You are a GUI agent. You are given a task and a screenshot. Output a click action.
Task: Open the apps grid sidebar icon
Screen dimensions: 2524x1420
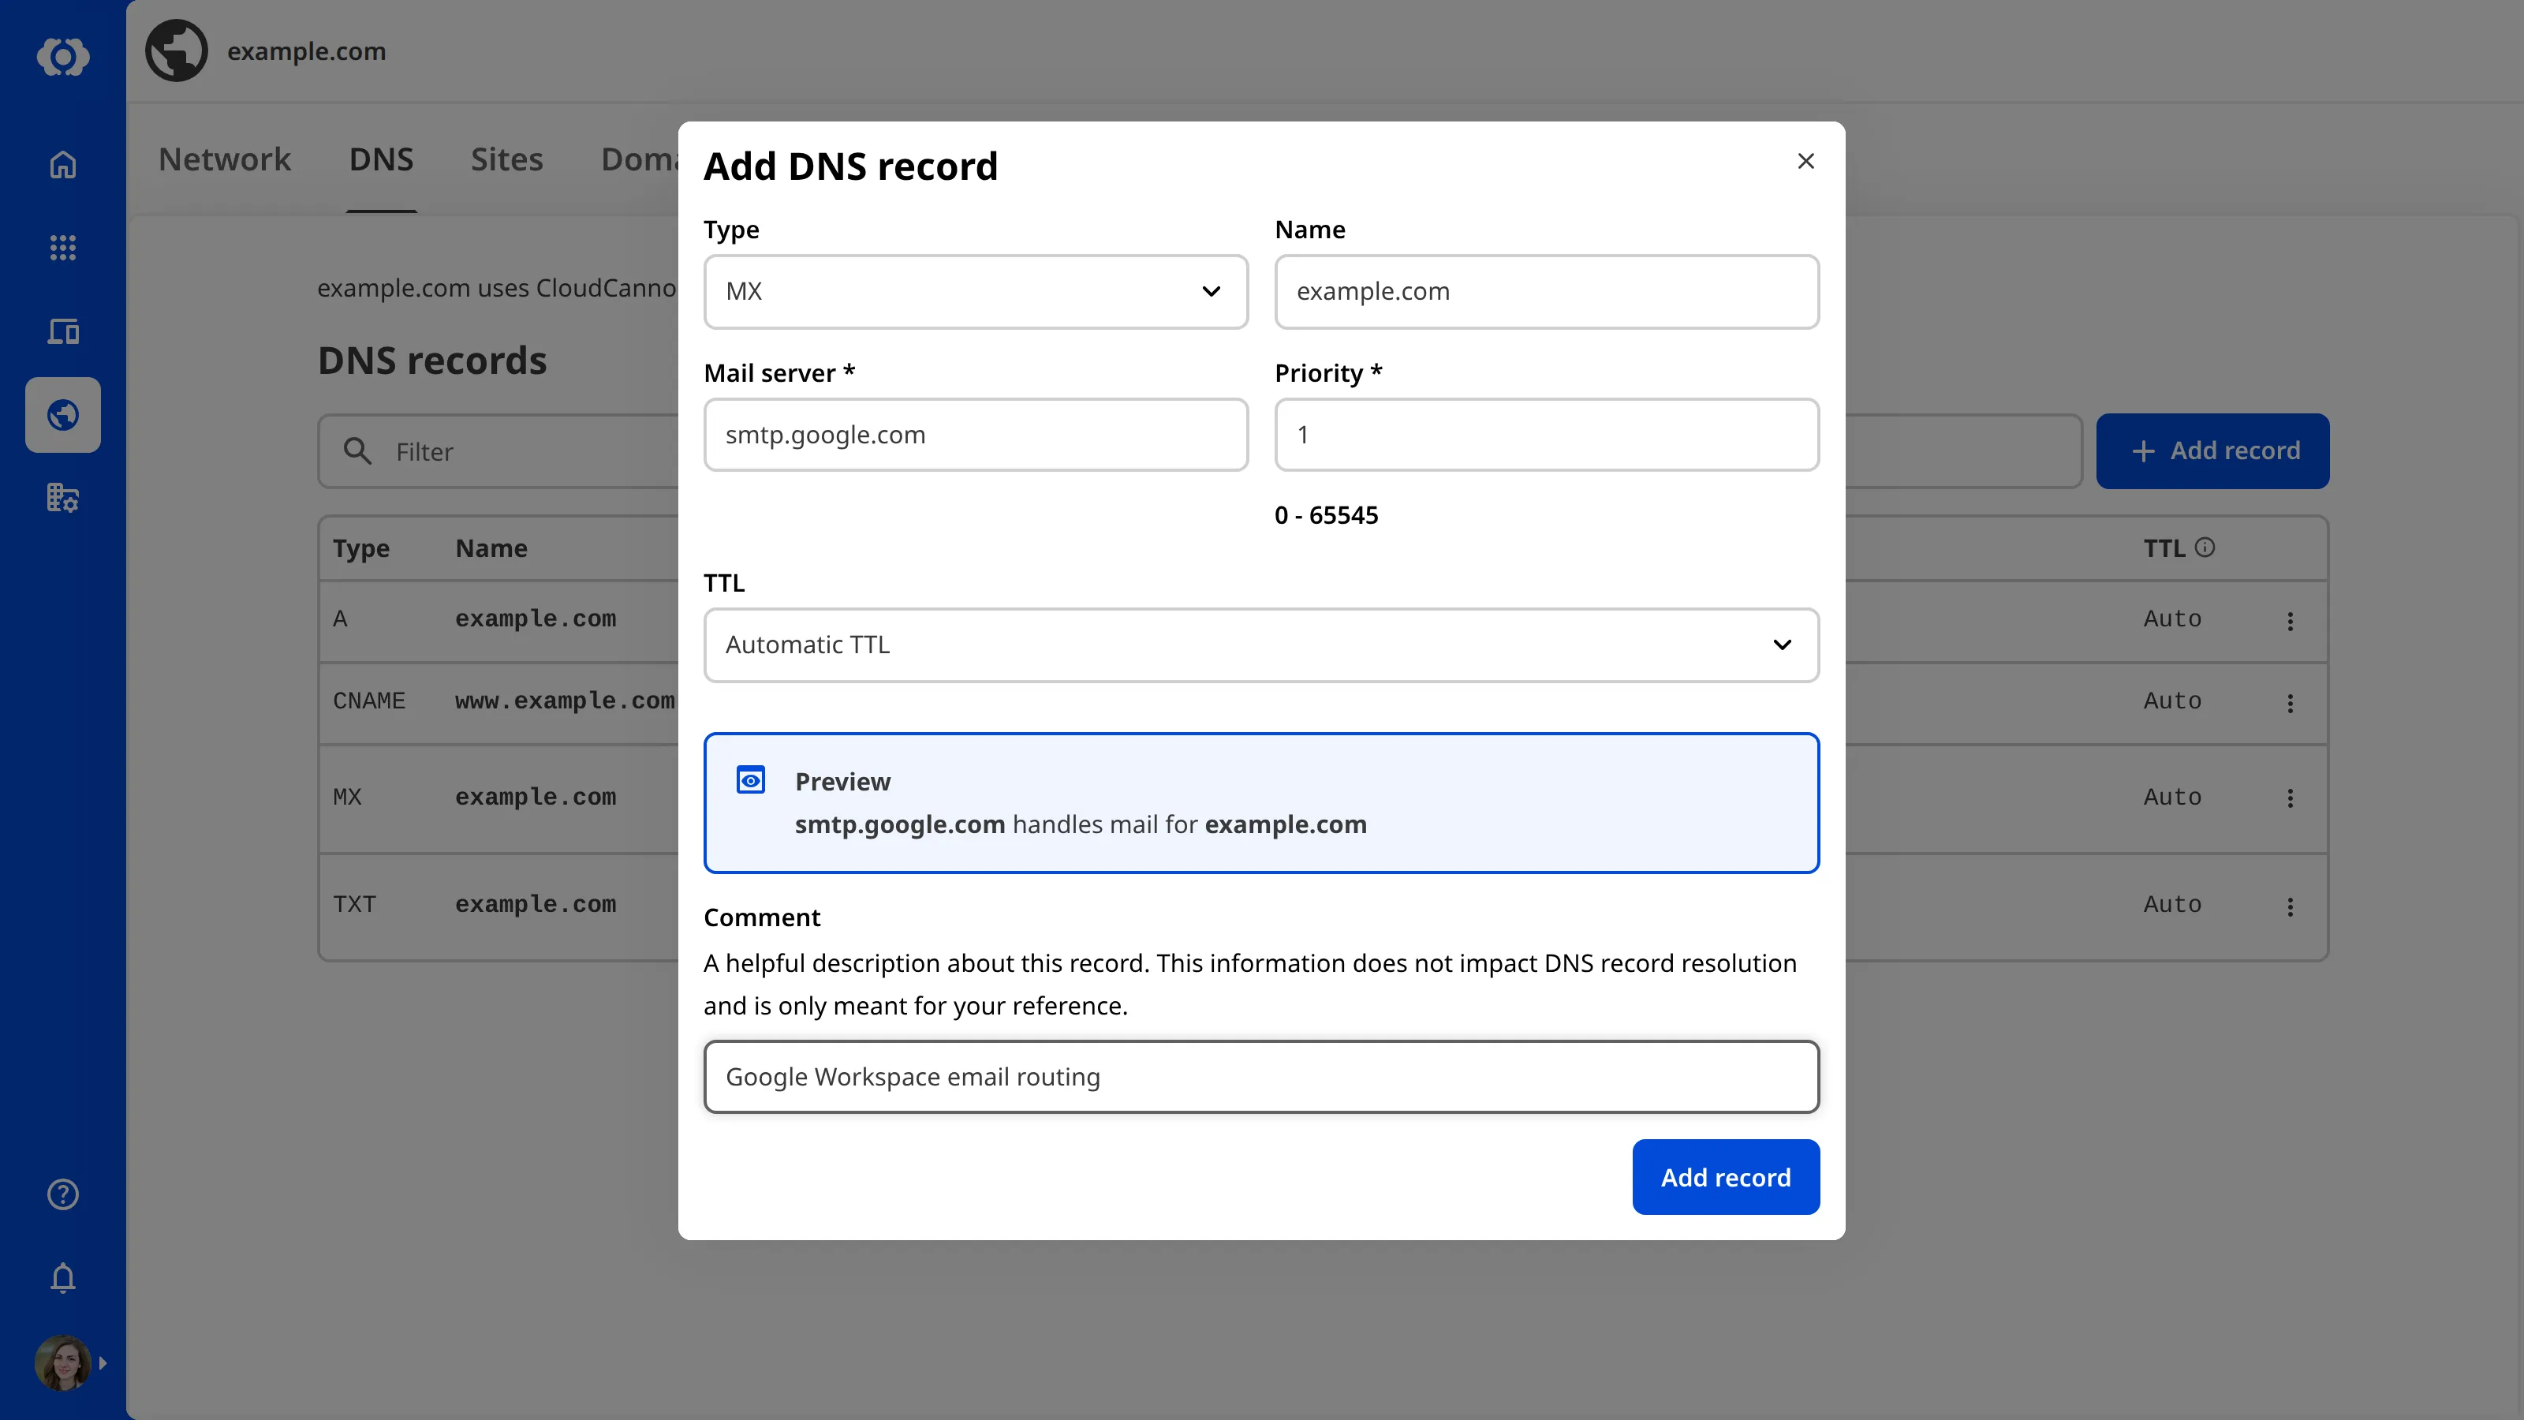(63, 247)
